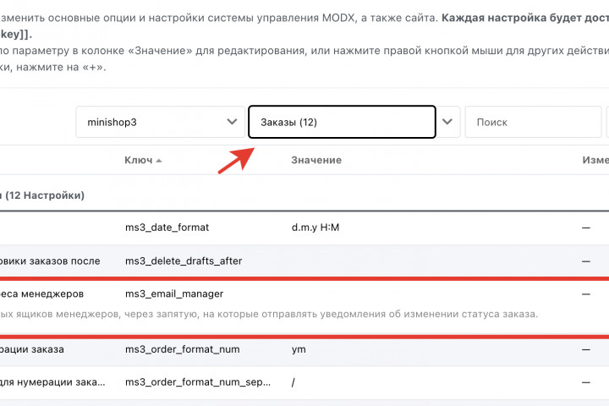Click the name cell ending in заказов после
The image size is (609, 406).
click(x=51, y=261)
